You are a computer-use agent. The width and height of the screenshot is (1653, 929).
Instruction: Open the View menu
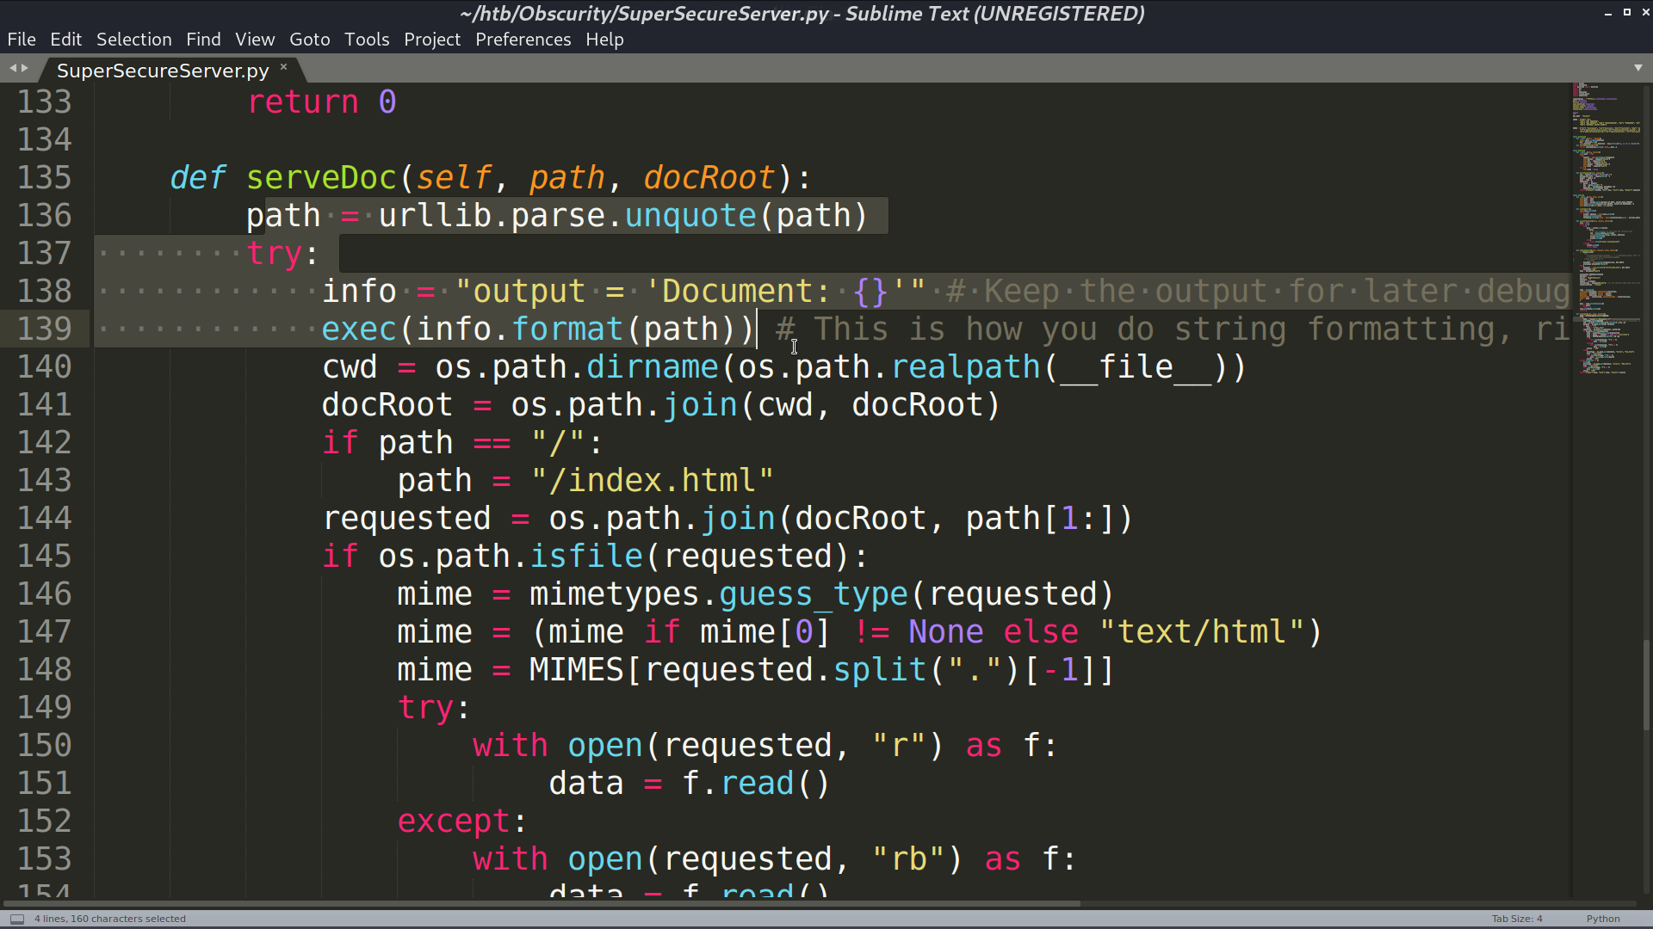(255, 40)
